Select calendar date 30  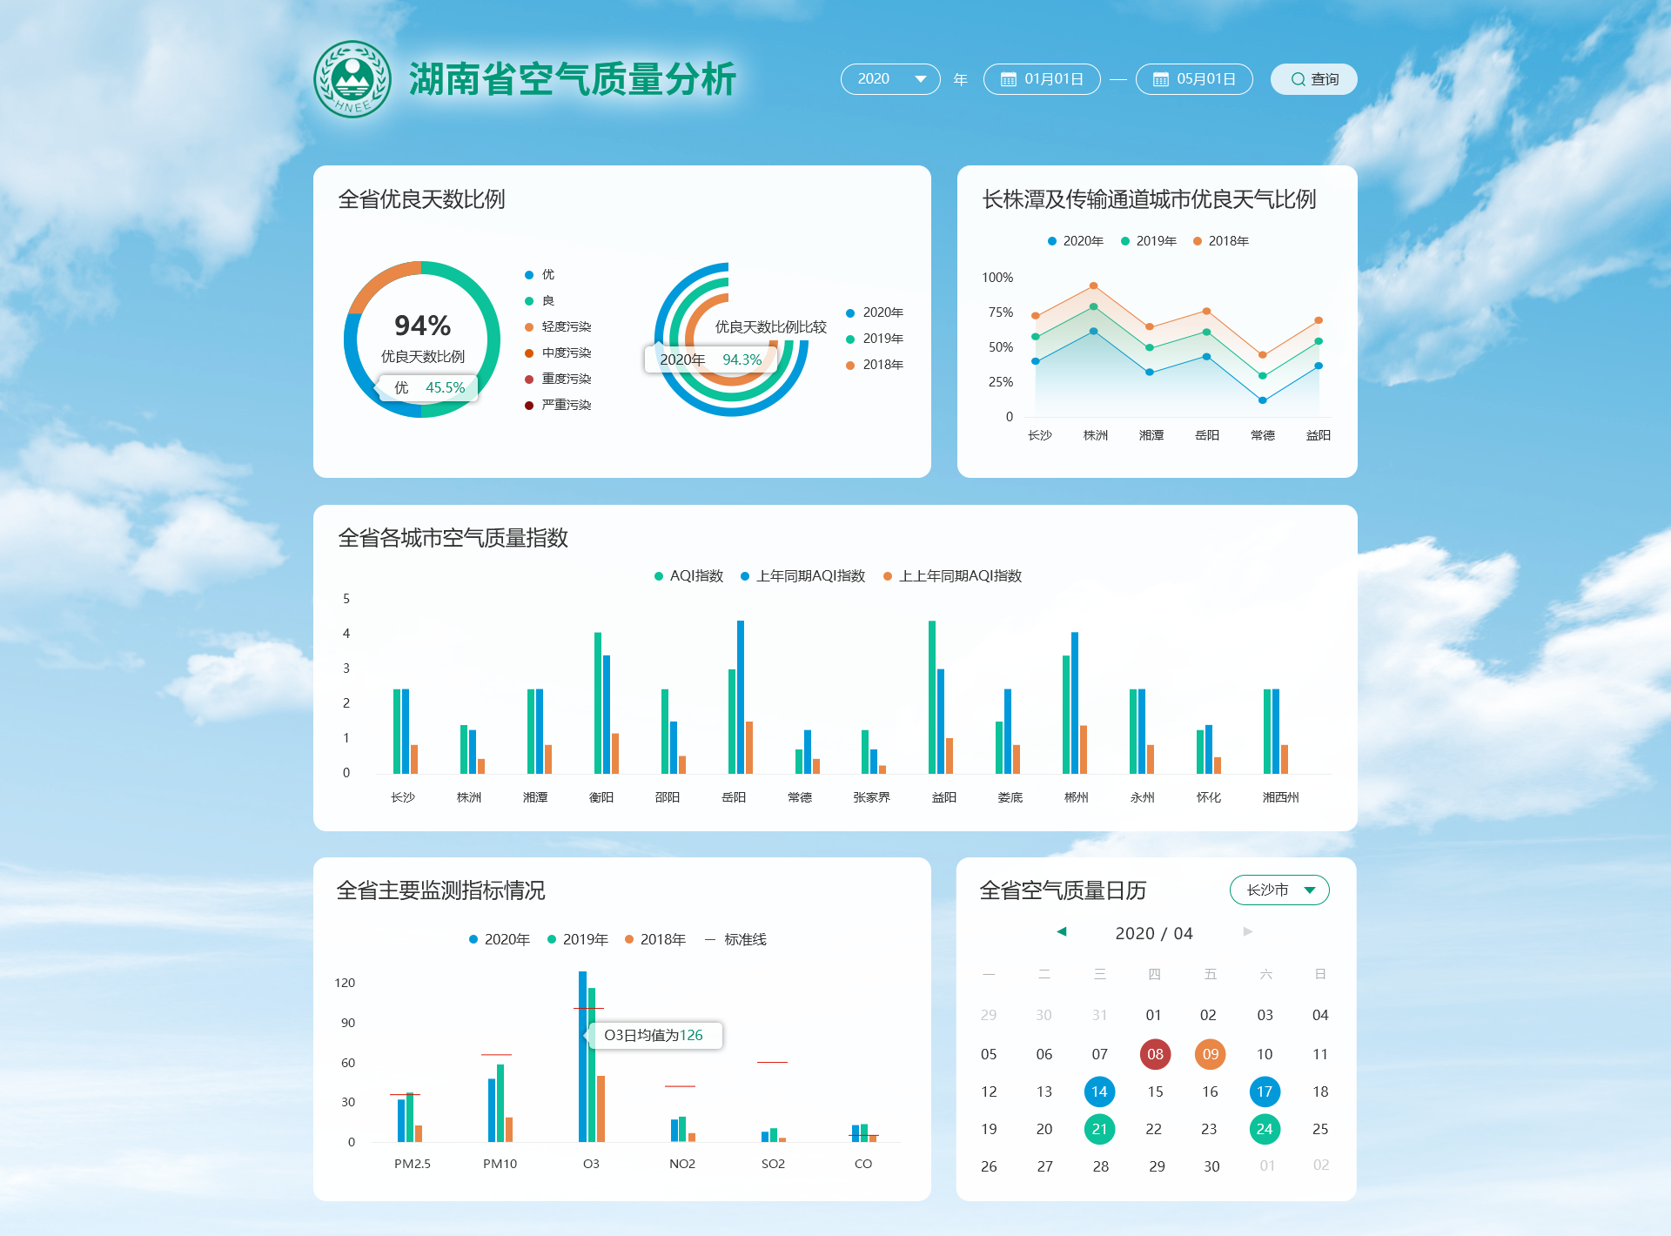click(x=1211, y=1167)
